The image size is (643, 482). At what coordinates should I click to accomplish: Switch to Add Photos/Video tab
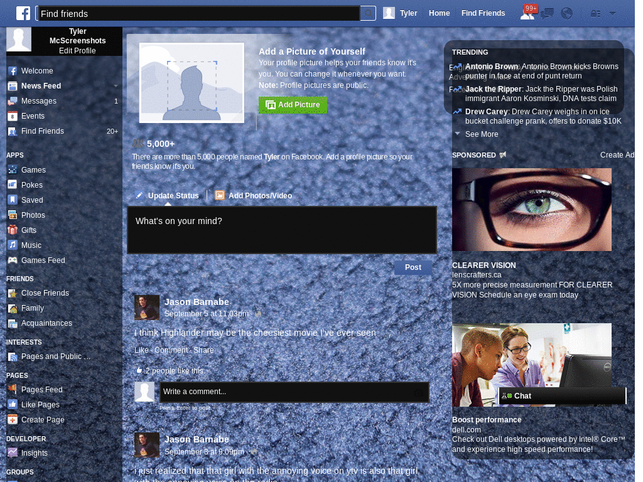(x=254, y=196)
